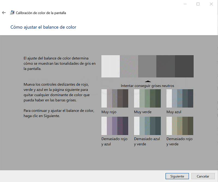Maximize the calibration window
Image resolution: width=218 pixels, height=182 pixels.
(198, 4)
